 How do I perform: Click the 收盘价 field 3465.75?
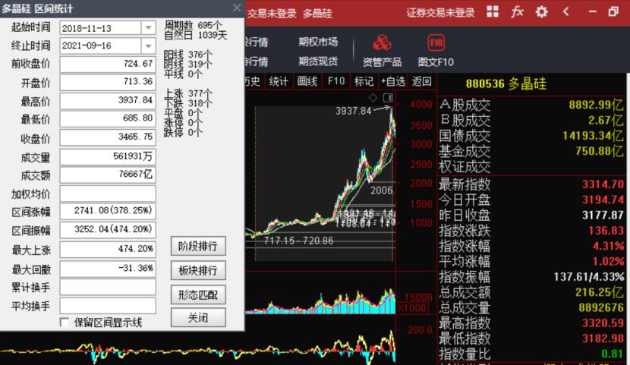pos(108,137)
